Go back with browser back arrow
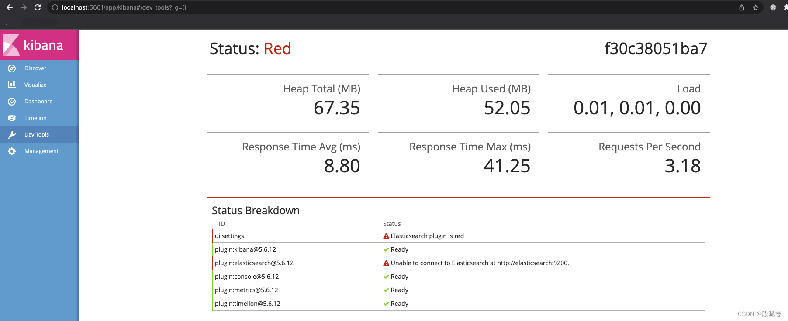This screenshot has height=321, width=788. 10,7
